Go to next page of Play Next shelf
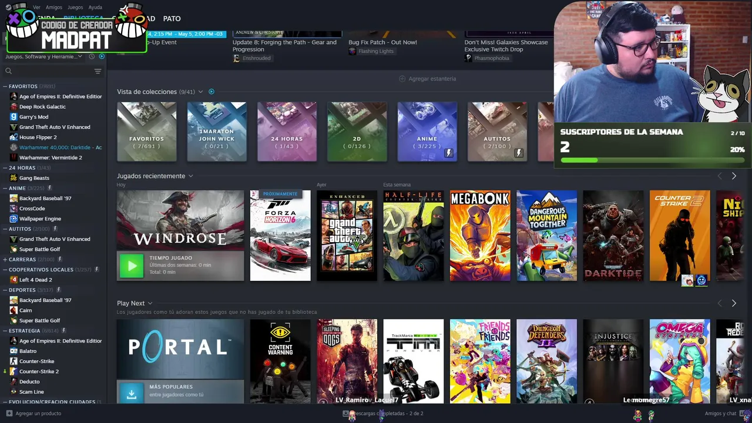Screen dimensions: 752x423 click(734, 303)
